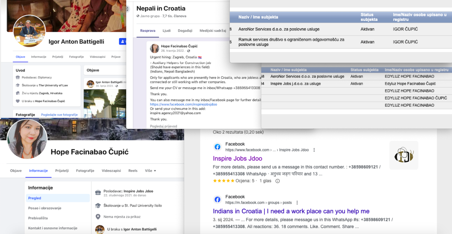
Task: Click the Facebook favicon on the Indians in Croatia result
Action: [217, 199]
